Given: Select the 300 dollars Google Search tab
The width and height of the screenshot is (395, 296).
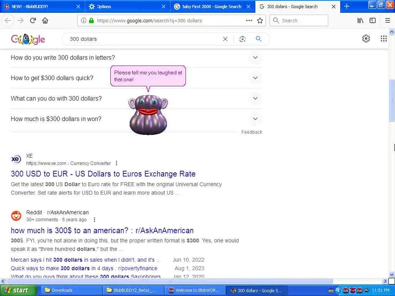Looking at the screenshot, I should 297,6.
